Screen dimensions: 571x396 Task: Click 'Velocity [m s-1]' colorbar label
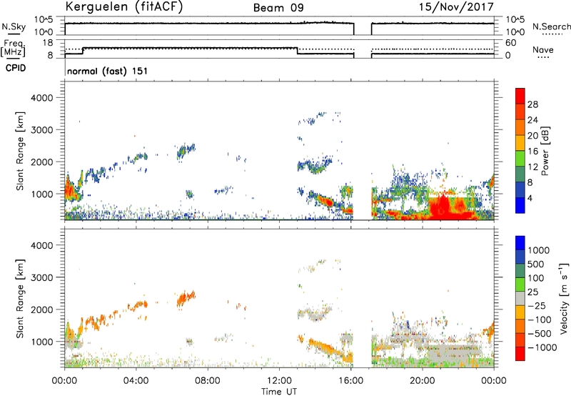point(564,298)
